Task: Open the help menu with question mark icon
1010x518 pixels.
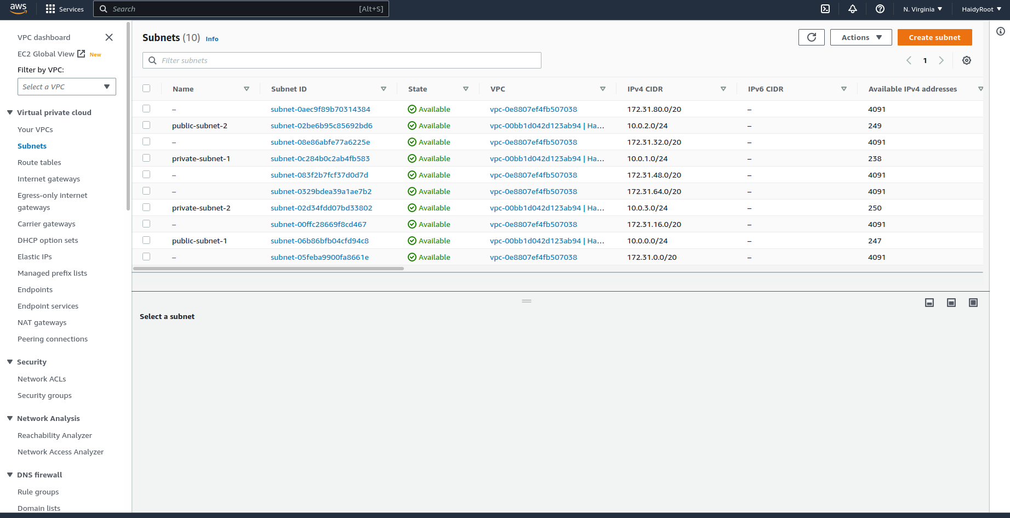Action: click(880, 9)
